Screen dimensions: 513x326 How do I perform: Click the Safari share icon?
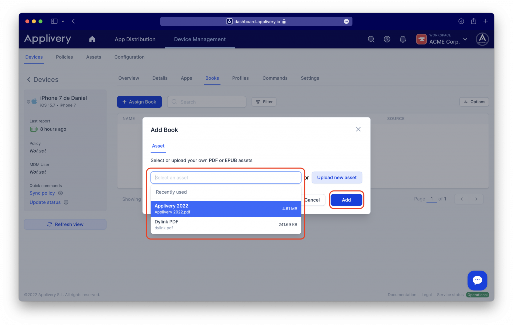click(473, 21)
